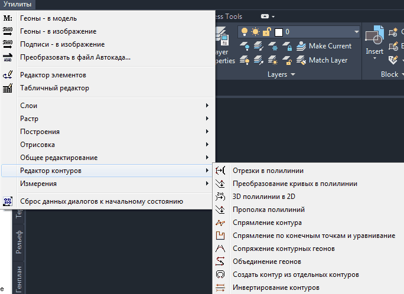Click the Сопряжение контурных геонов icon

pyautogui.click(x=220, y=249)
